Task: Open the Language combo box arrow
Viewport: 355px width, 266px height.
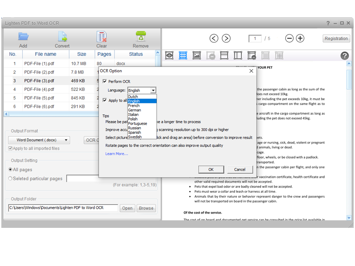Action: click(x=153, y=90)
